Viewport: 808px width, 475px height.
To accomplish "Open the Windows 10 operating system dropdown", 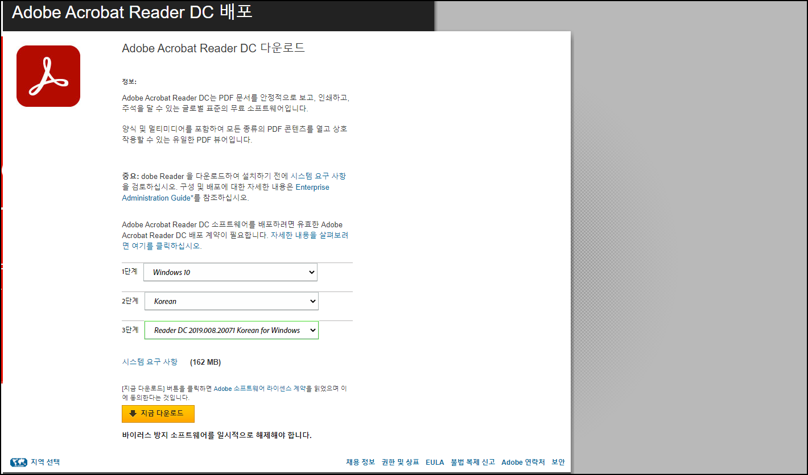I will click(x=230, y=272).
